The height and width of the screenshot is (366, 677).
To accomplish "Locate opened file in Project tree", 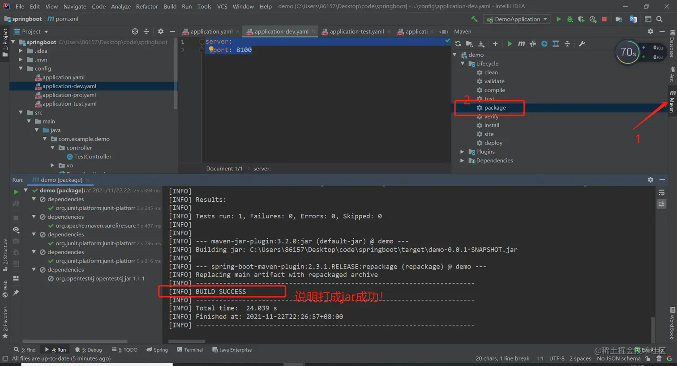I will [x=135, y=31].
